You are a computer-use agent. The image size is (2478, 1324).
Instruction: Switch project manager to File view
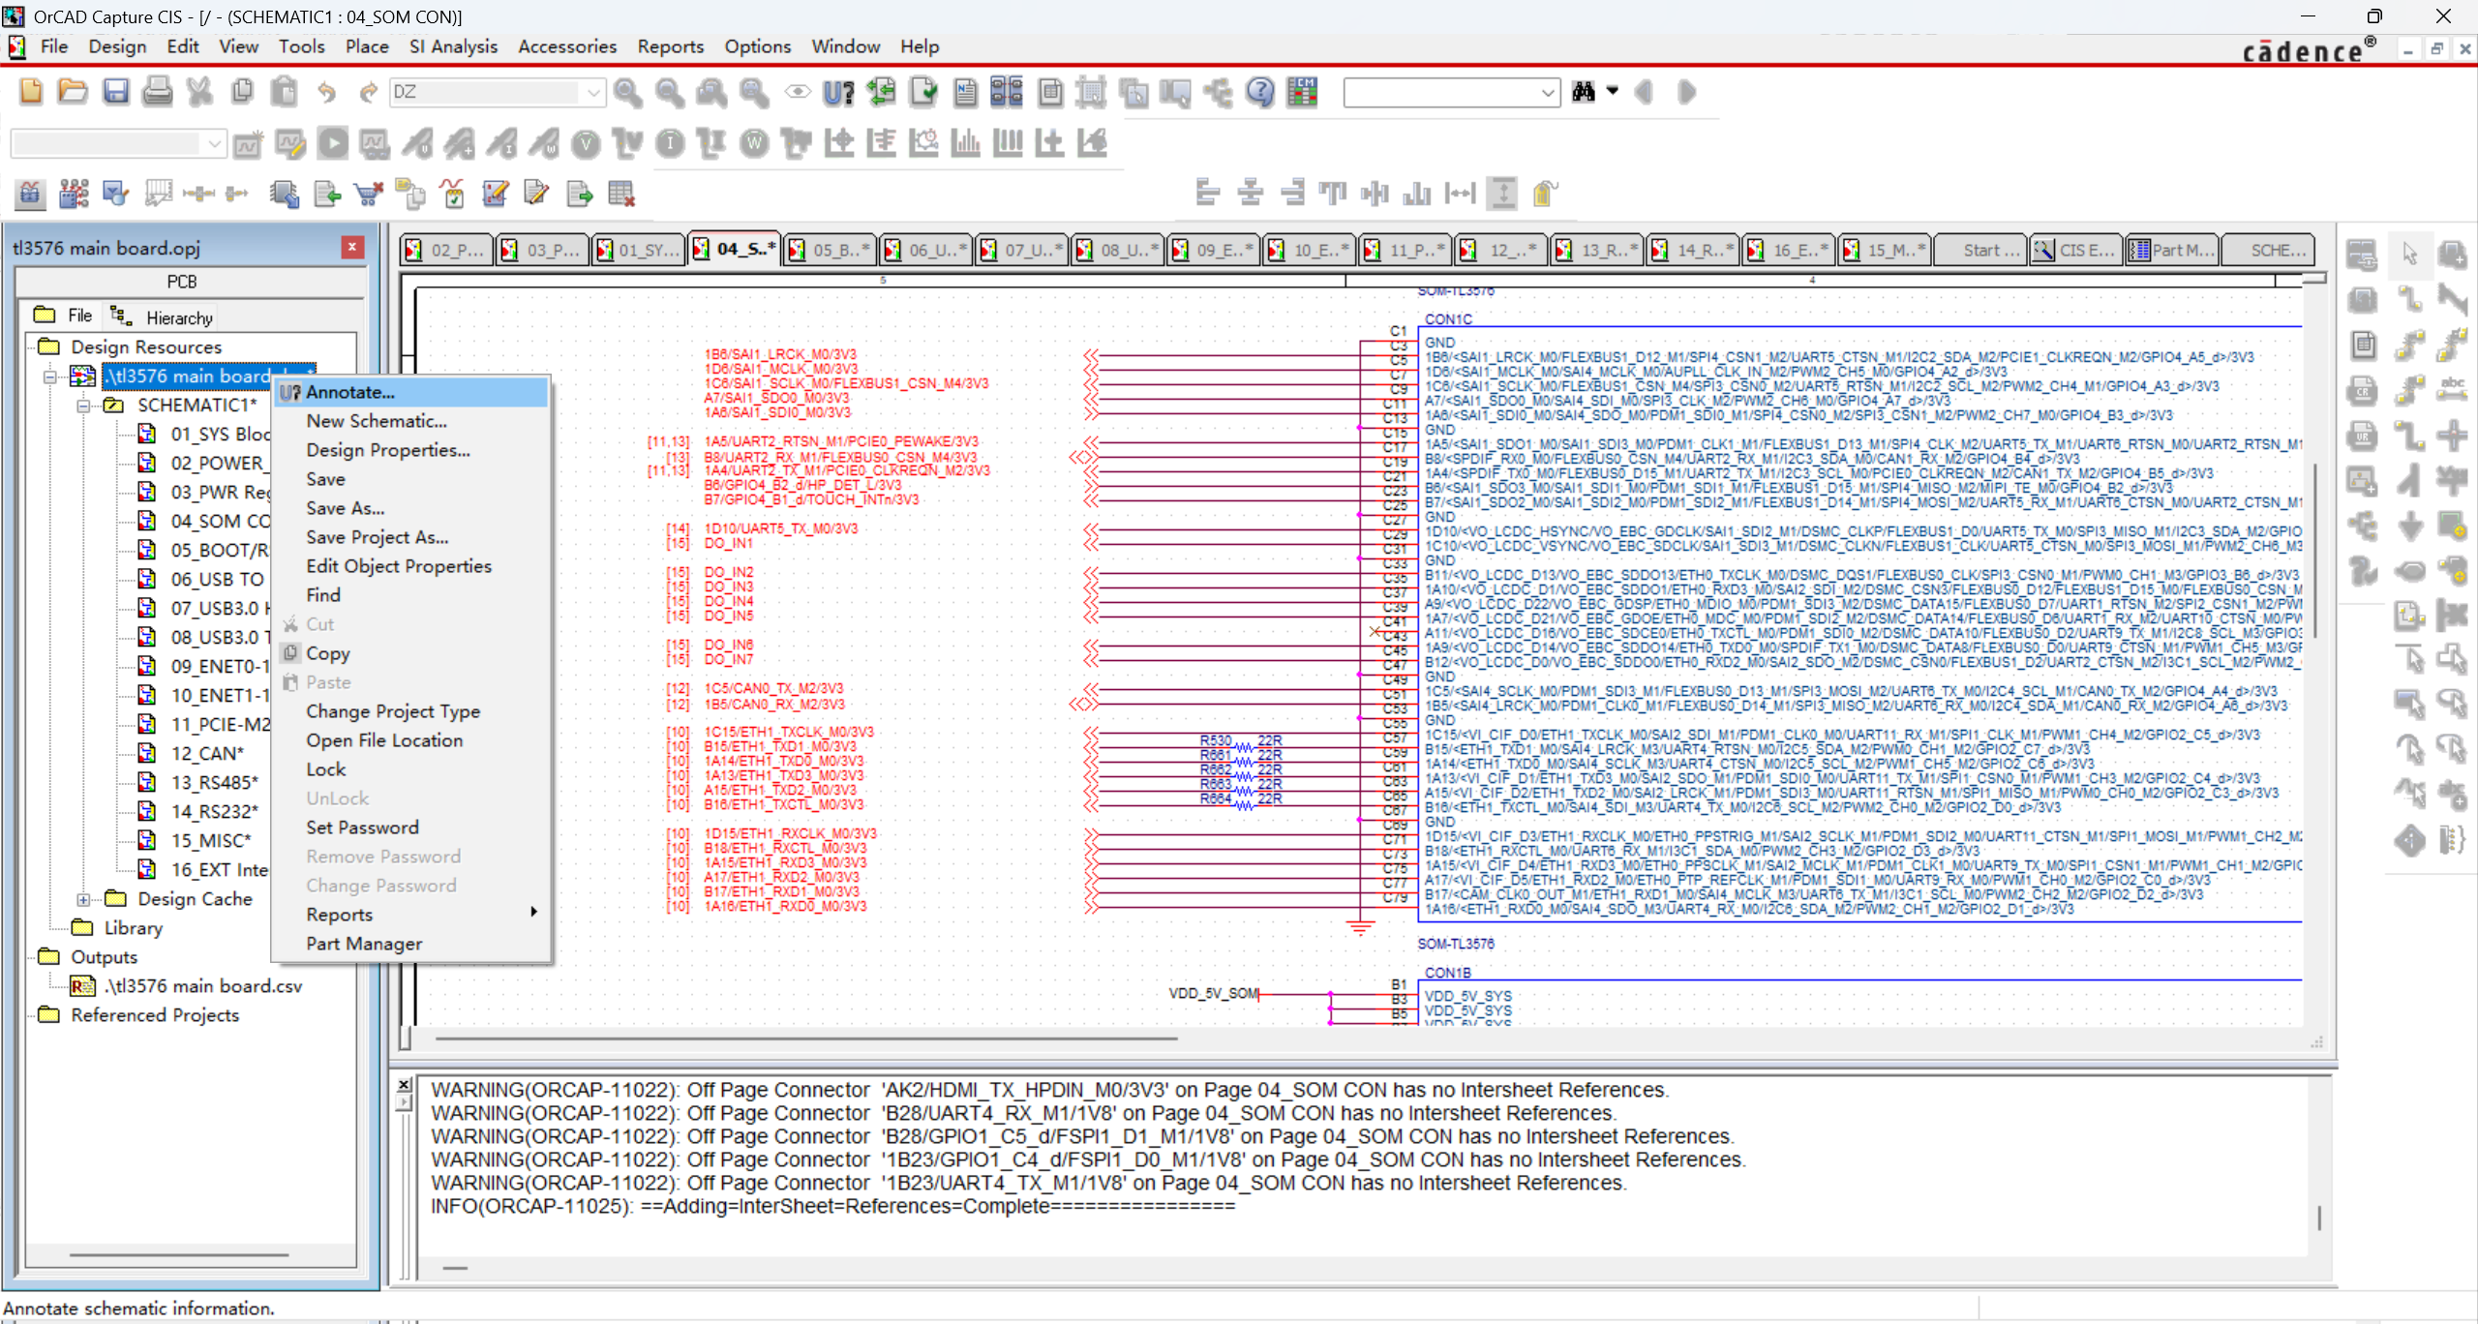[x=64, y=316]
